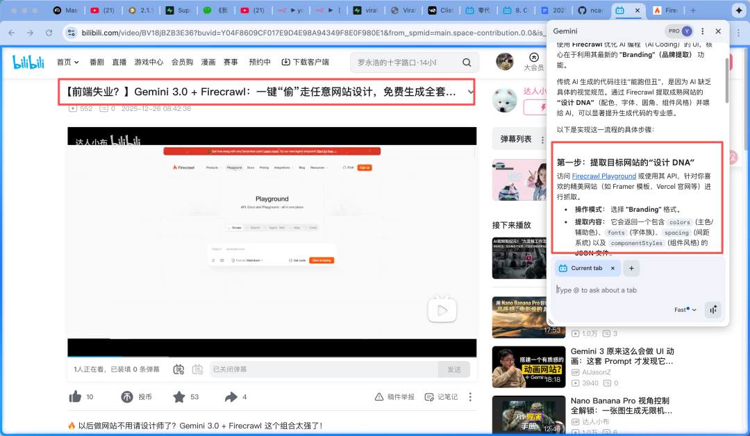Open uploader AIJasonZ link

coord(596,372)
